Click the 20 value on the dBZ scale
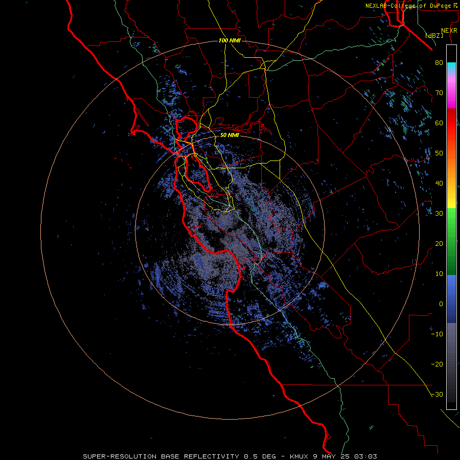The width and height of the screenshot is (460, 460). pos(439,243)
